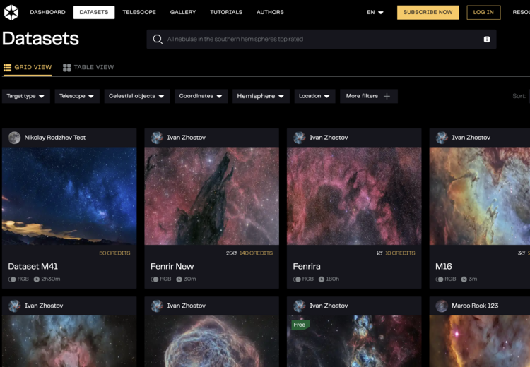Image resolution: width=530 pixels, height=367 pixels.
Task: Click clock icon on Fenrir New card
Action: point(179,279)
